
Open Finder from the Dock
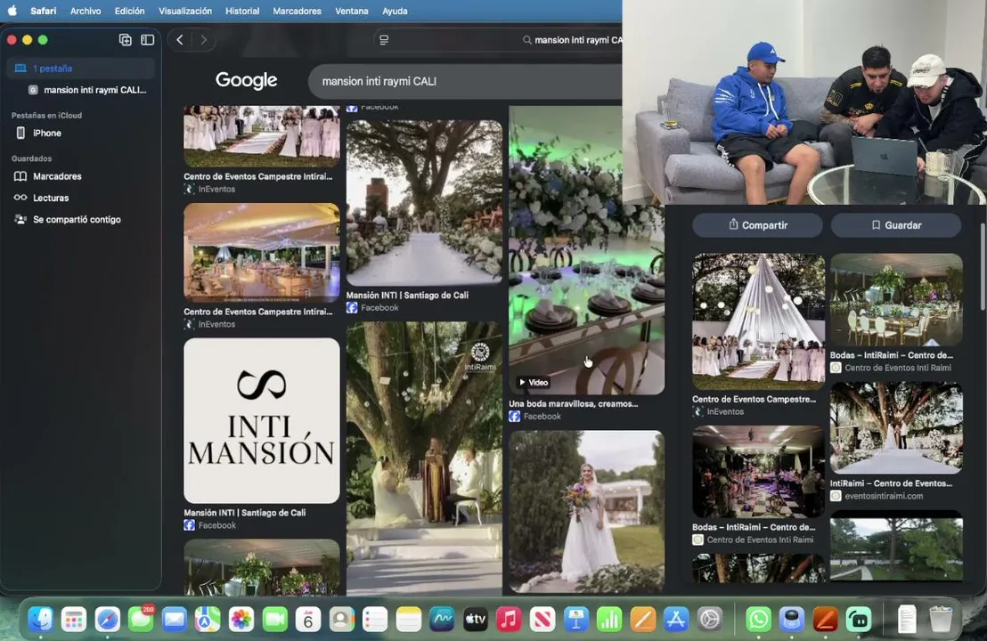tap(40, 620)
